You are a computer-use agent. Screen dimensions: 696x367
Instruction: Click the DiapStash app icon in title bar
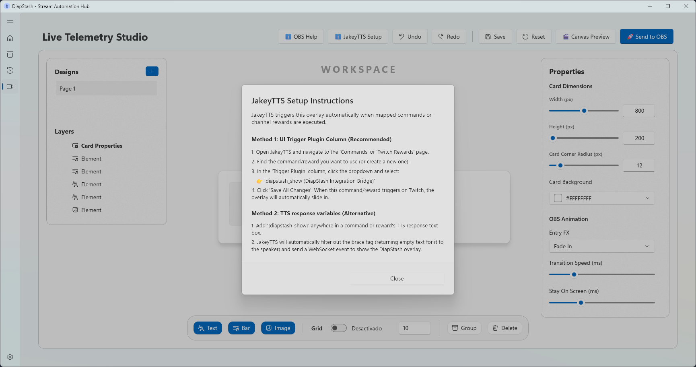tap(6, 6)
